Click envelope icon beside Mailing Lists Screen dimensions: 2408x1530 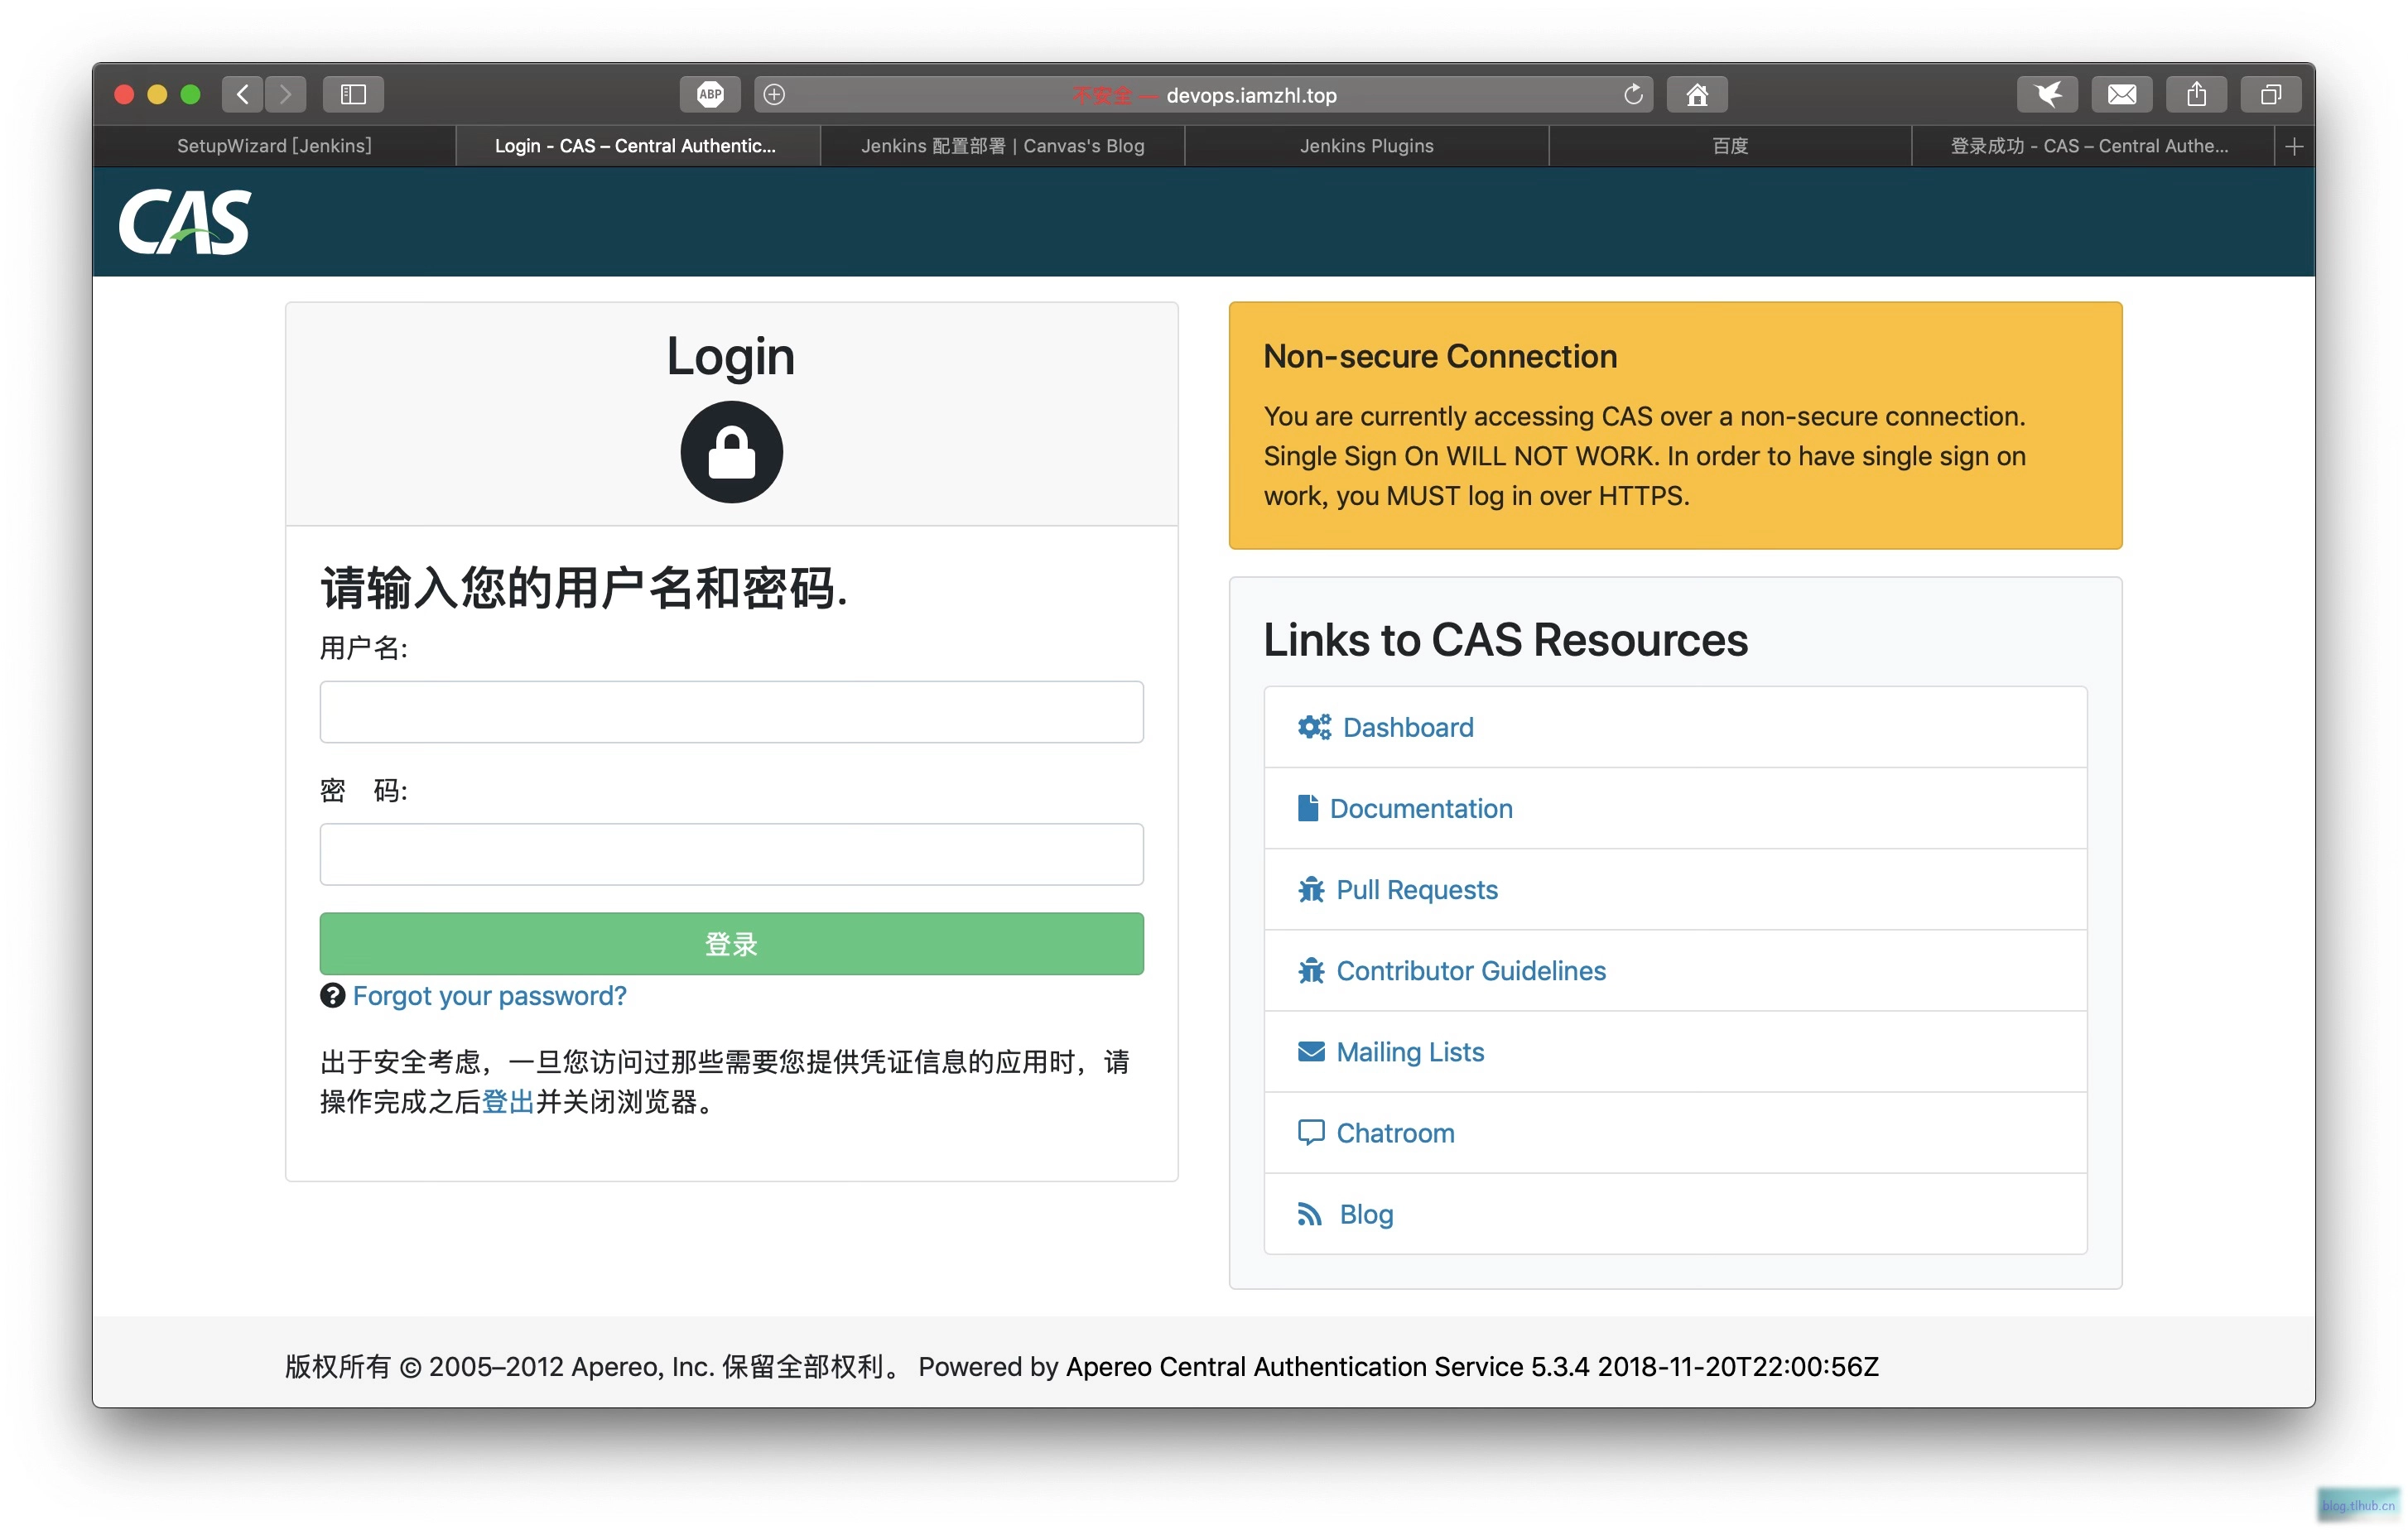pyautogui.click(x=1311, y=1051)
